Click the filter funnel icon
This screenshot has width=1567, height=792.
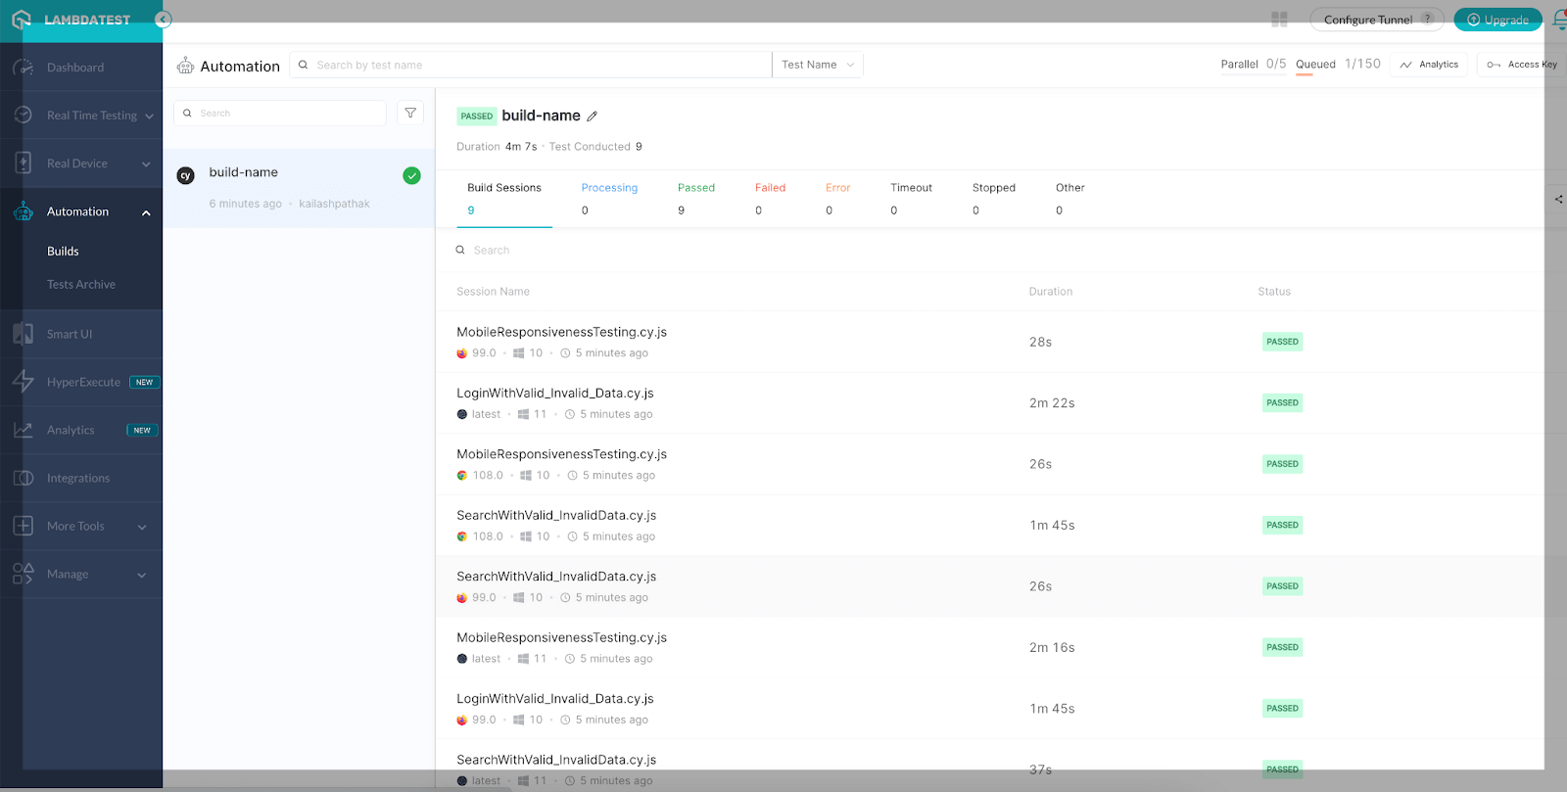[x=410, y=114]
